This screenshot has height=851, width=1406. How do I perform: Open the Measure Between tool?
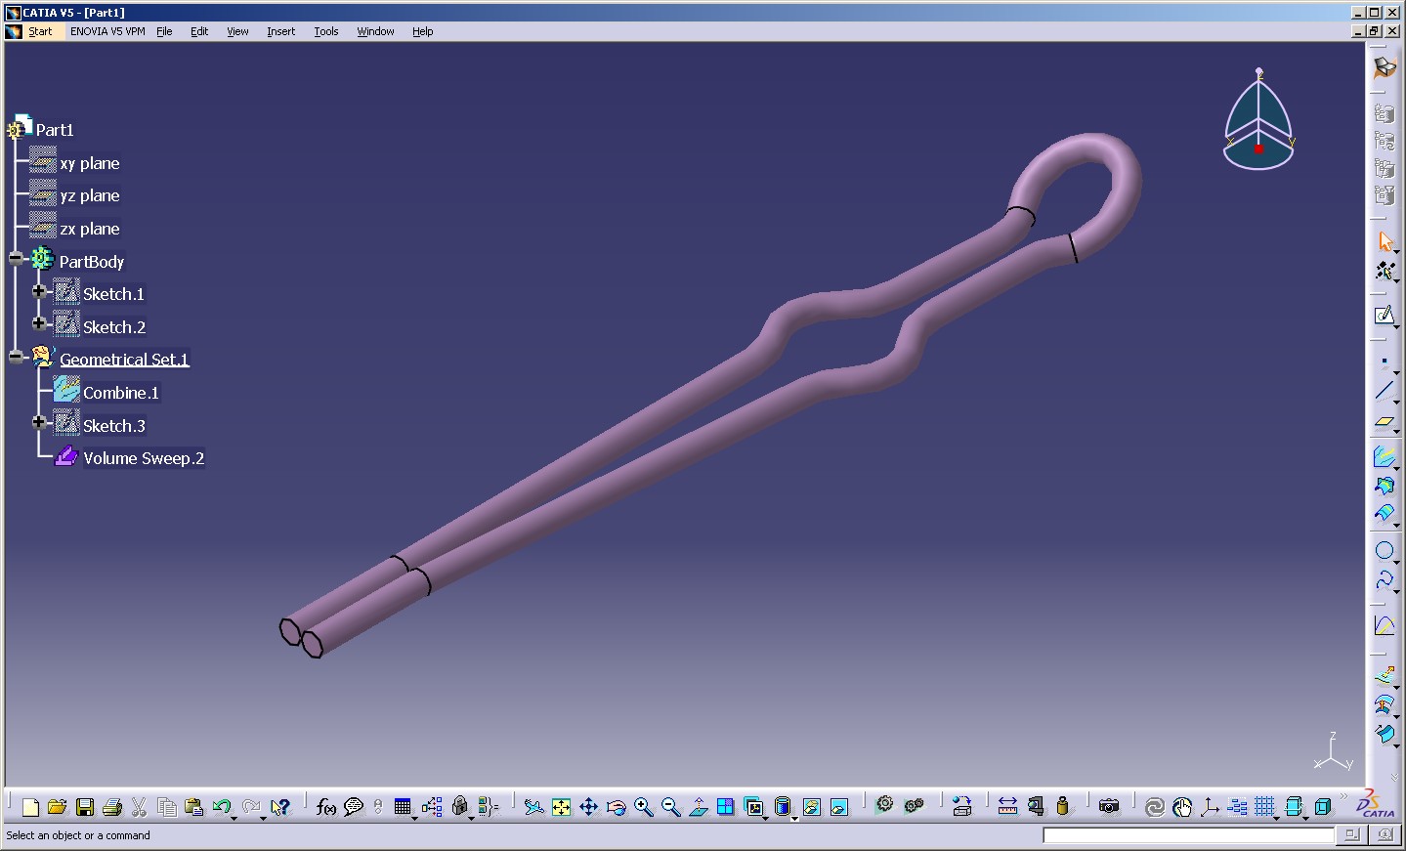(x=1007, y=807)
